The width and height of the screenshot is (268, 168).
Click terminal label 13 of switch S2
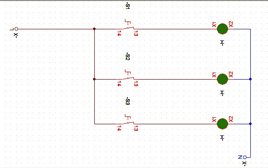(x=136, y=84)
